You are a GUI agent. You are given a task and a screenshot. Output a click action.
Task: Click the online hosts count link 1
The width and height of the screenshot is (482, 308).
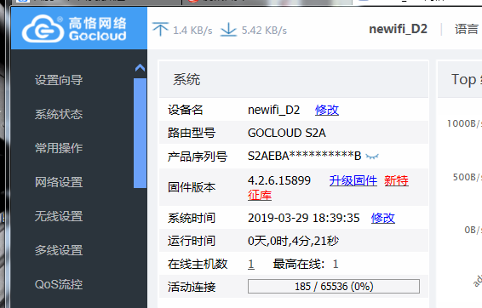[251, 264]
